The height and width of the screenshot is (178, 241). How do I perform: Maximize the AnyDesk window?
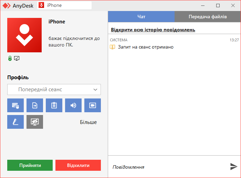(218, 6)
